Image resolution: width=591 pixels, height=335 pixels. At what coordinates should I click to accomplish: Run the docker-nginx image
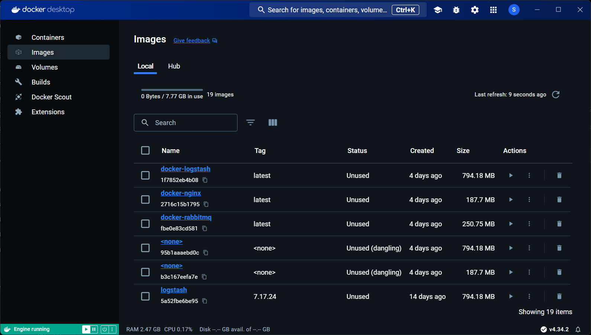point(511,200)
